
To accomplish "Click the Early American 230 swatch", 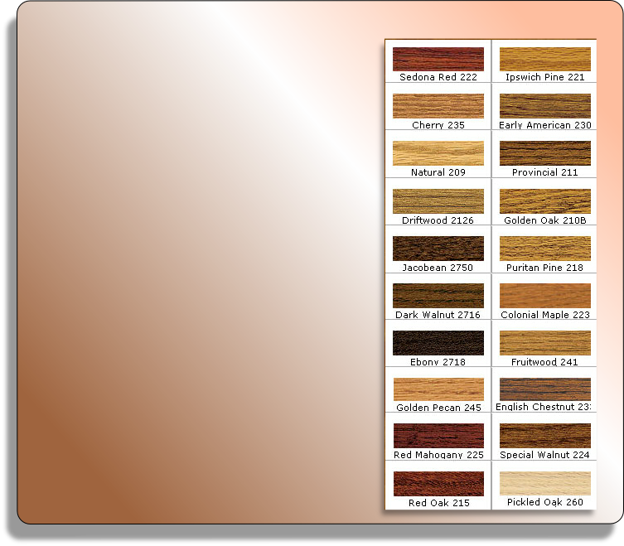I will 545,106.
